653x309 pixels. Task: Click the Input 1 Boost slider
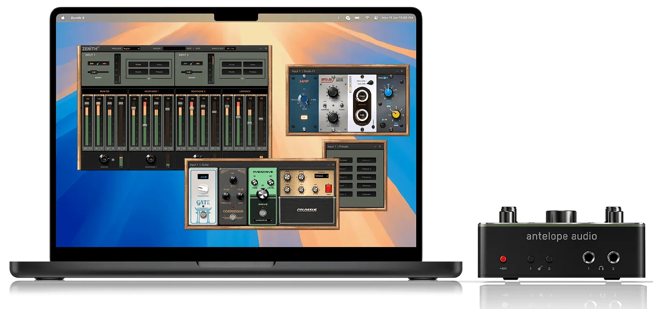(x=98, y=72)
